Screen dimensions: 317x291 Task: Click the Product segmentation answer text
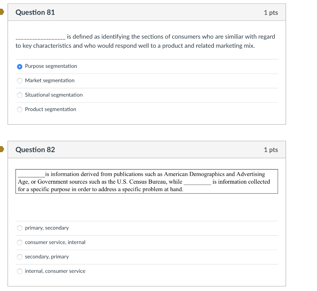point(50,109)
